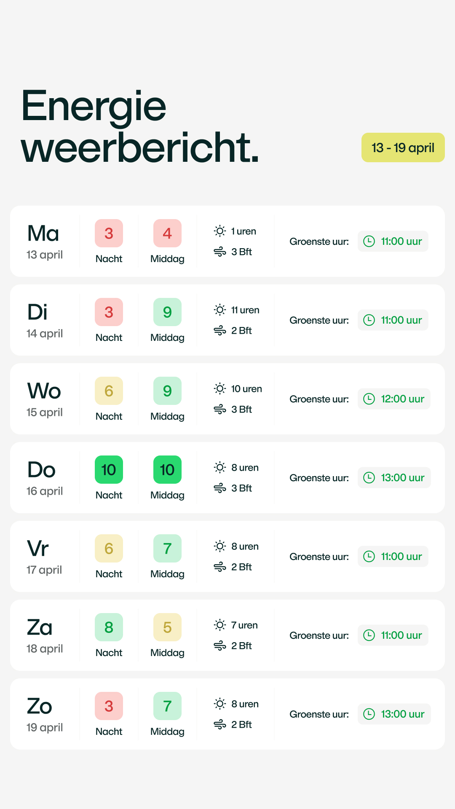The height and width of the screenshot is (809, 455).
Task: Tap the 13:00 uur greenest hour on Thursday
Action: (394, 477)
